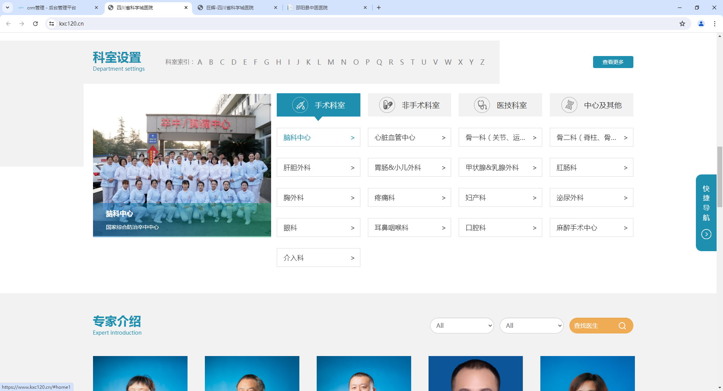Image resolution: width=723 pixels, height=391 pixels.
Task: Click the DNA icon for centers and others
Action: pos(569,105)
